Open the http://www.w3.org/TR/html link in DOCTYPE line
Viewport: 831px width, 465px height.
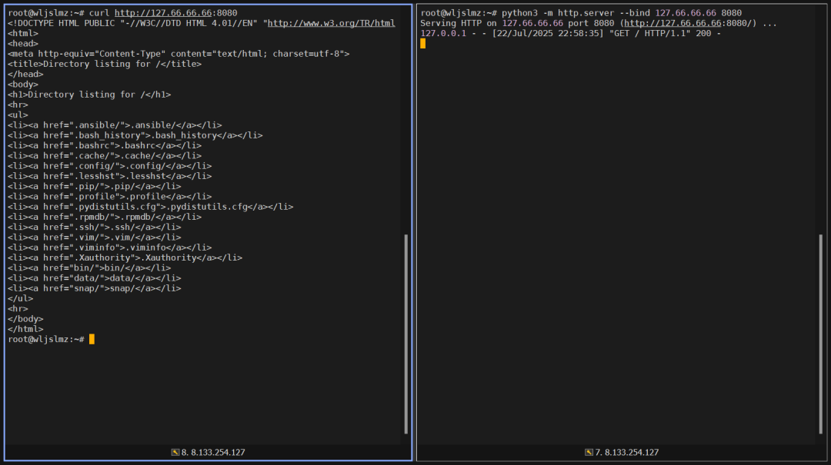tap(331, 23)
